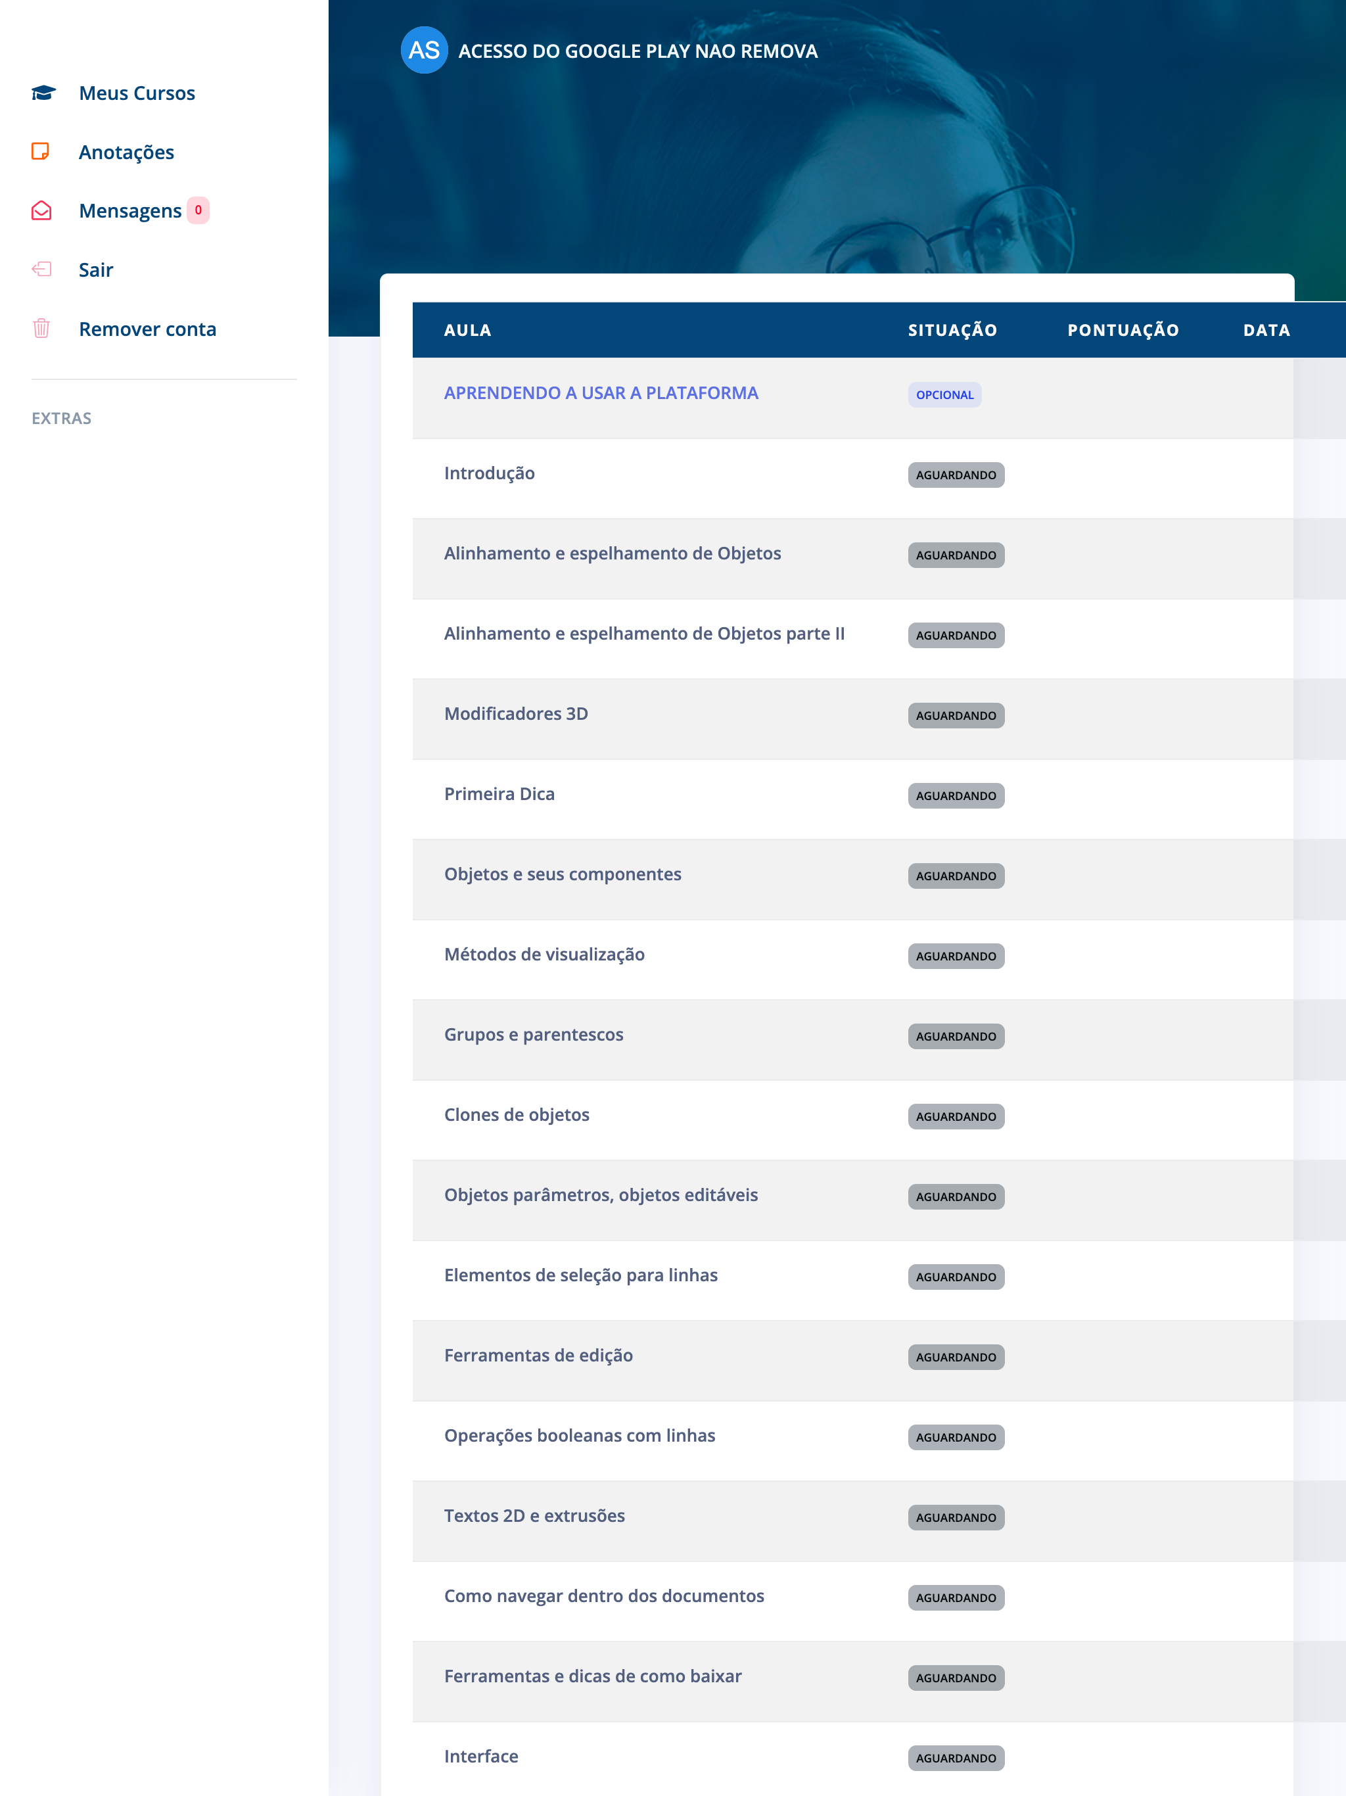This screenshot has height=1796, width=1346.
Task: Click AGUARDANDO badge in Elementos de seleção para linhas row
Action: [956, 1277]
